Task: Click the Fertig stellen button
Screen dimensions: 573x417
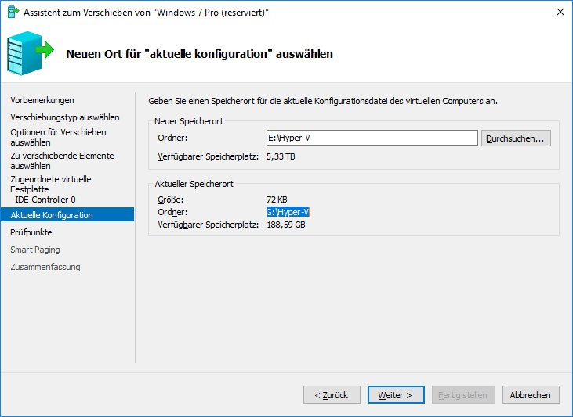Action: coord(464,395)
